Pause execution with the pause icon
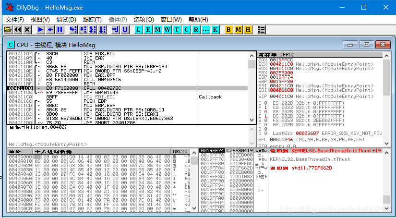Image resolution: width=396 pixels, height=218 pixels. coord(60,30)
